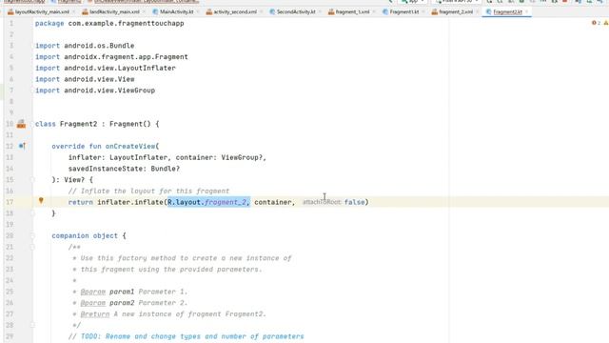Switch to the MainActivity.kt tab
The image size is (609, 343).
tap(177, 12)
